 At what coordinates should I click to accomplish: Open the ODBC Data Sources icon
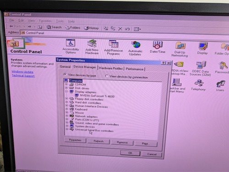point(200,69)
